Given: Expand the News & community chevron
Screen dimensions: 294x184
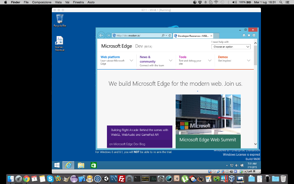Looking at the screenshot, I should [x=171, y=60].
